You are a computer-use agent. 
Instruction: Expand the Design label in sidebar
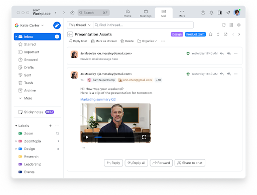click(16, 149)
